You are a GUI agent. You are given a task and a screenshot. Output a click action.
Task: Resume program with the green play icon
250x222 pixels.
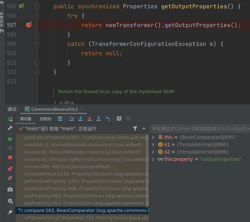[10, 139]
